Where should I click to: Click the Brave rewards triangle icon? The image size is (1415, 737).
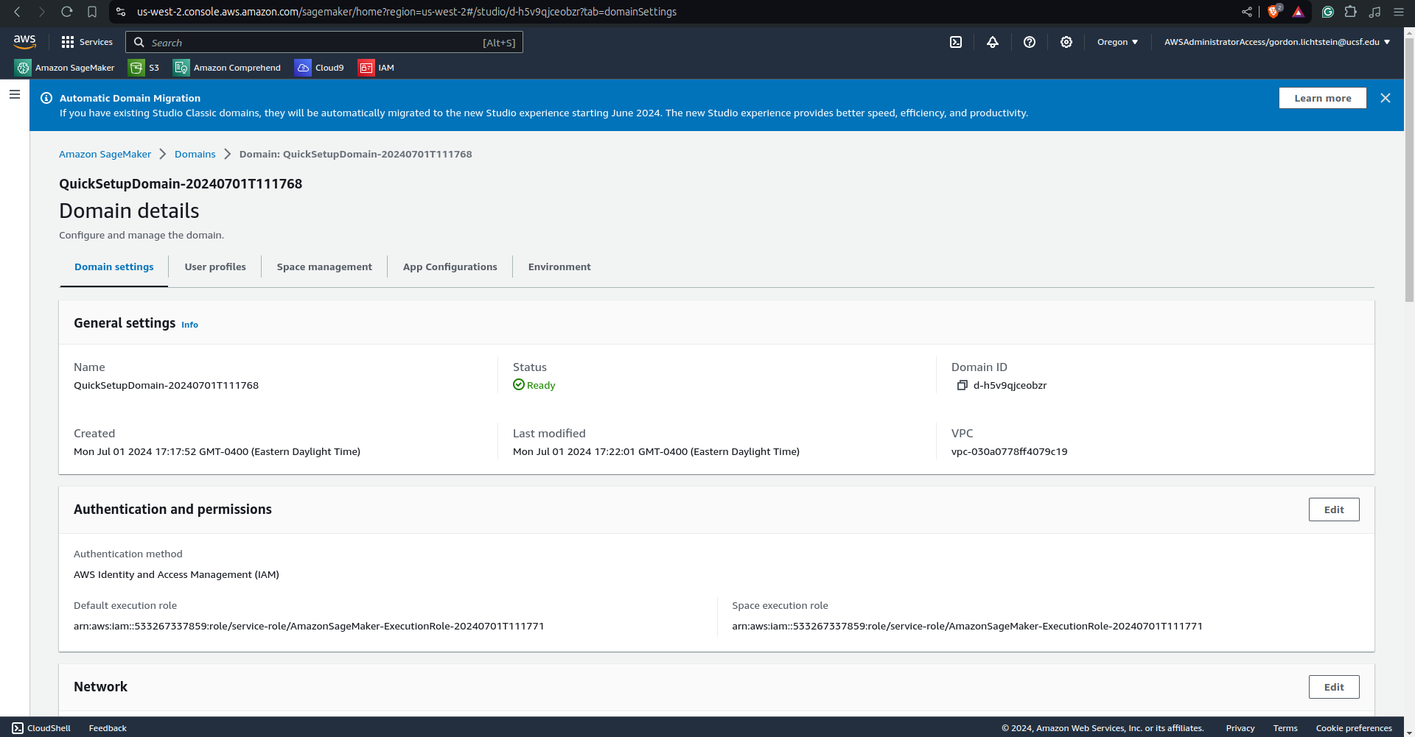point(1299,12)
